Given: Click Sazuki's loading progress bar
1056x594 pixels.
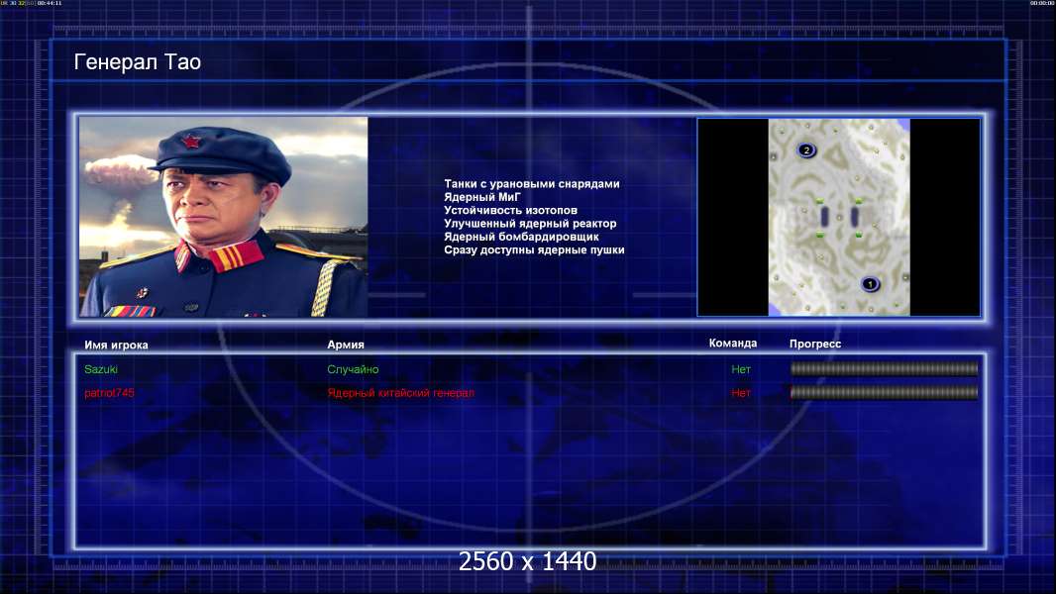Looking at the screenshot, I should pos(885,368).
